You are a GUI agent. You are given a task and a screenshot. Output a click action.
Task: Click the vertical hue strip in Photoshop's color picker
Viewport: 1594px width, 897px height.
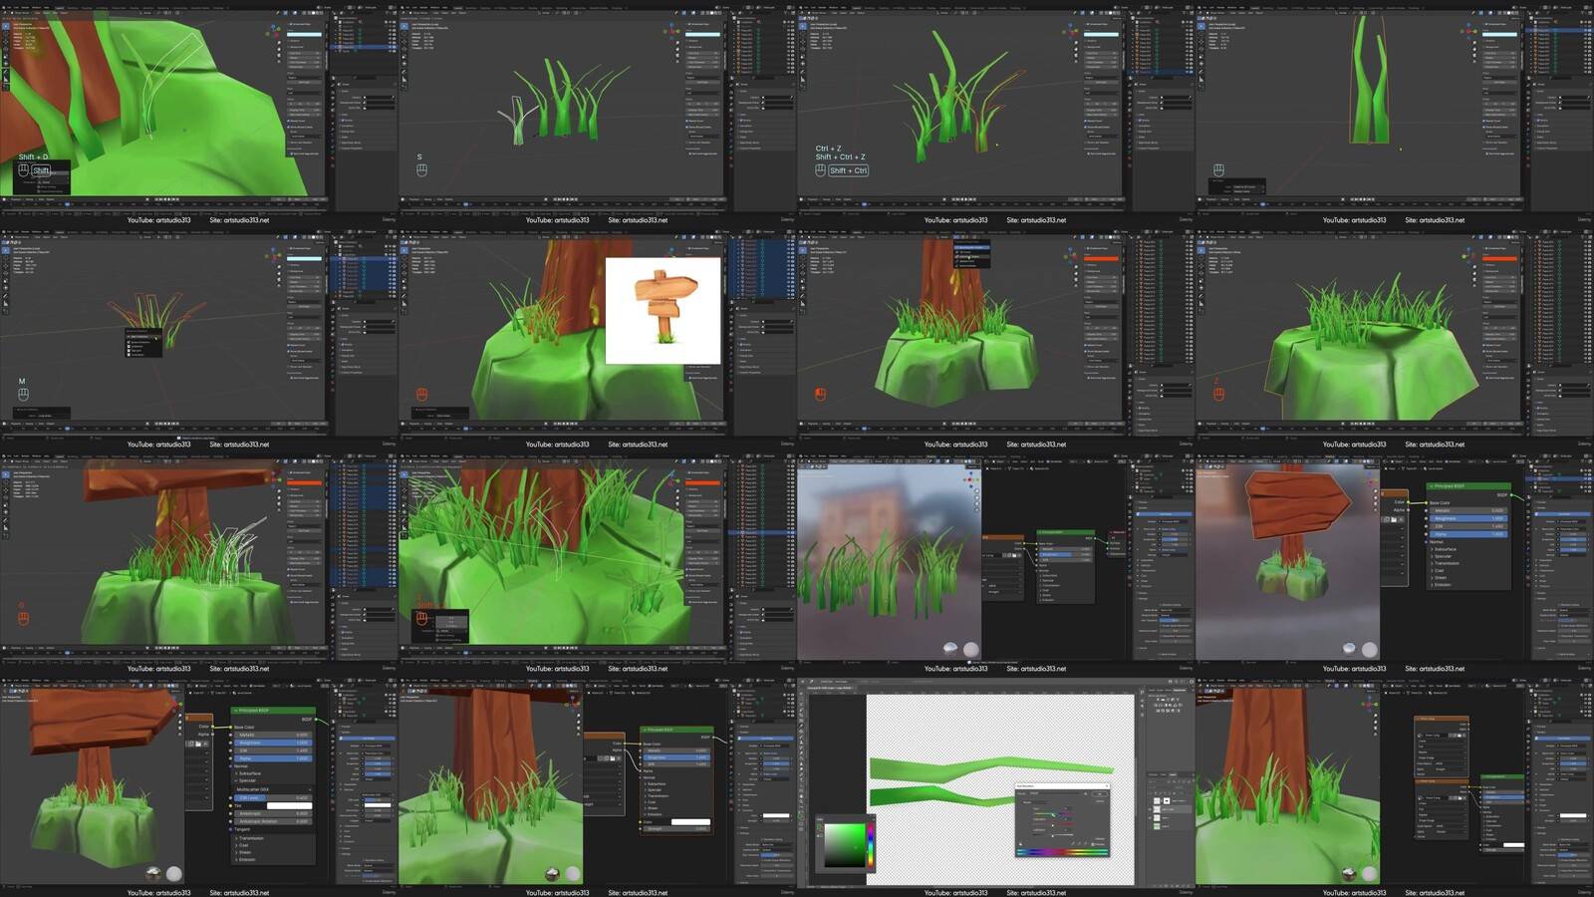[872, 845]
